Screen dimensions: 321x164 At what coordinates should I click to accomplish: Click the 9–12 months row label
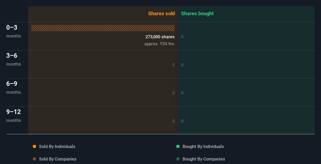(14, 116)
